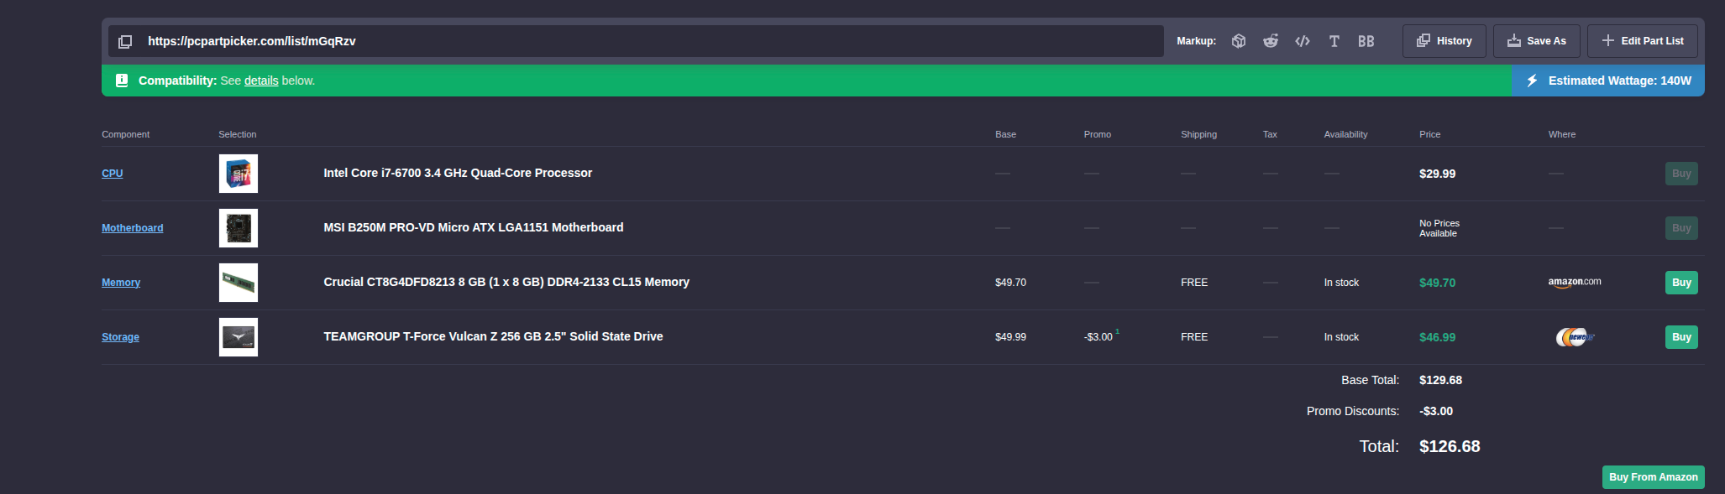
Task: Click the part list URL field
Action: click(x=636, y=41)
